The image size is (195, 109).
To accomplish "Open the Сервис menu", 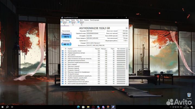I will [x=73, y=20].
